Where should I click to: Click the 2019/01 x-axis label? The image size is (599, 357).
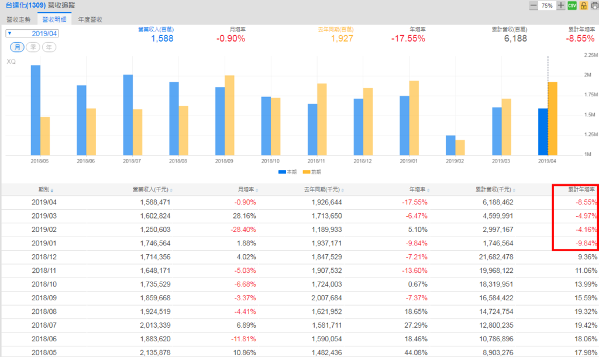point(409,161)
